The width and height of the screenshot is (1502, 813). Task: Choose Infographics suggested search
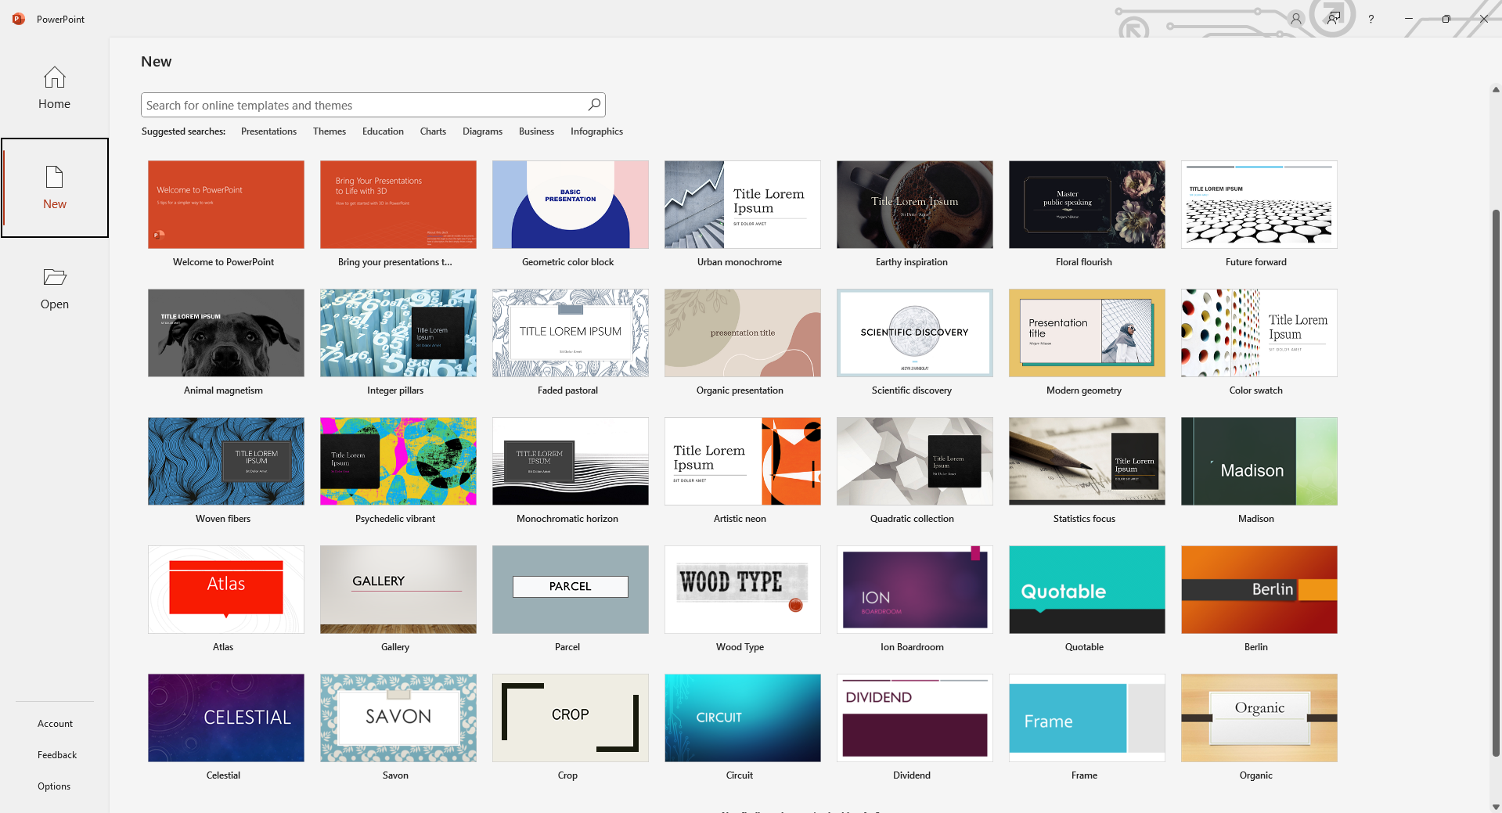click(596, 131)
